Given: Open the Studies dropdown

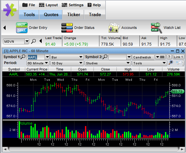Looking at the screenshot, I should [108, 63].
